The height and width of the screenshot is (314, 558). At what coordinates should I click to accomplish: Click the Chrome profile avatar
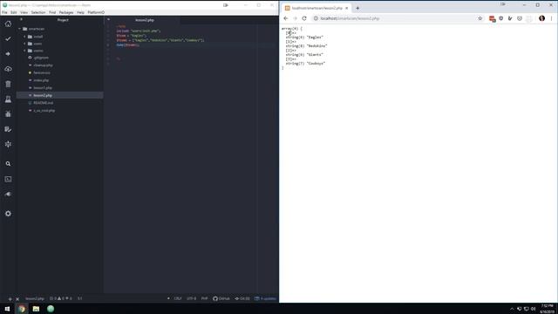click(541, 18)
